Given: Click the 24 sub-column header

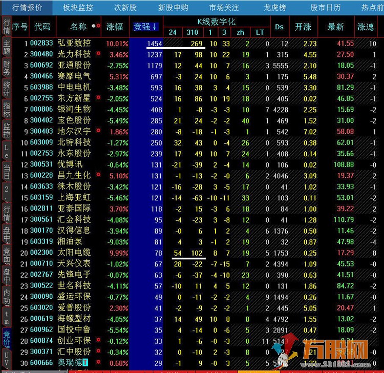Looking at the screenshot, I should click(x=173, y=32).
